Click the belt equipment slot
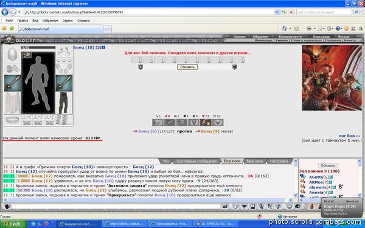The width and height of the screenshot is (365, 228). point(12,120)
